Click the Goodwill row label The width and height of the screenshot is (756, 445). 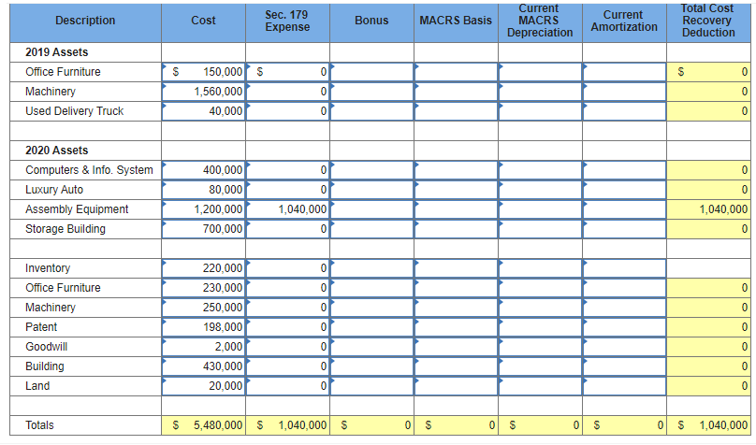[x=46, y=347]
